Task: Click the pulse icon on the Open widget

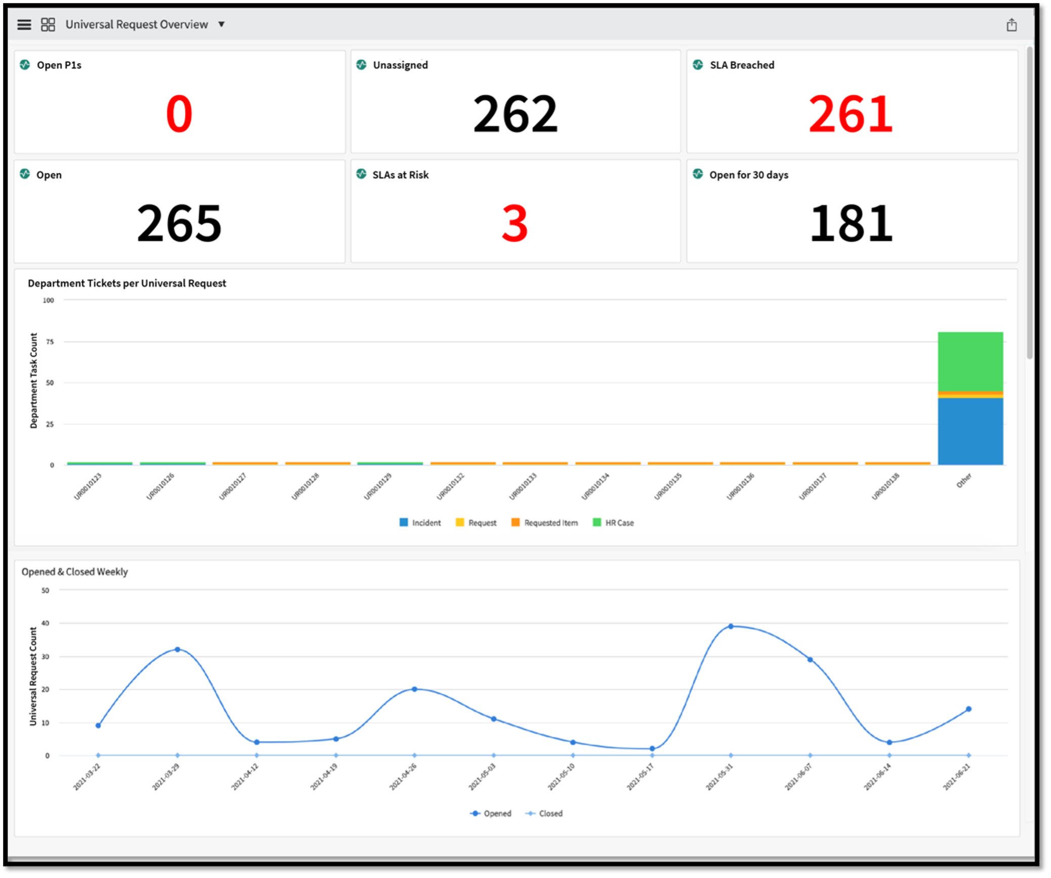Action: (x=25, y=175)
